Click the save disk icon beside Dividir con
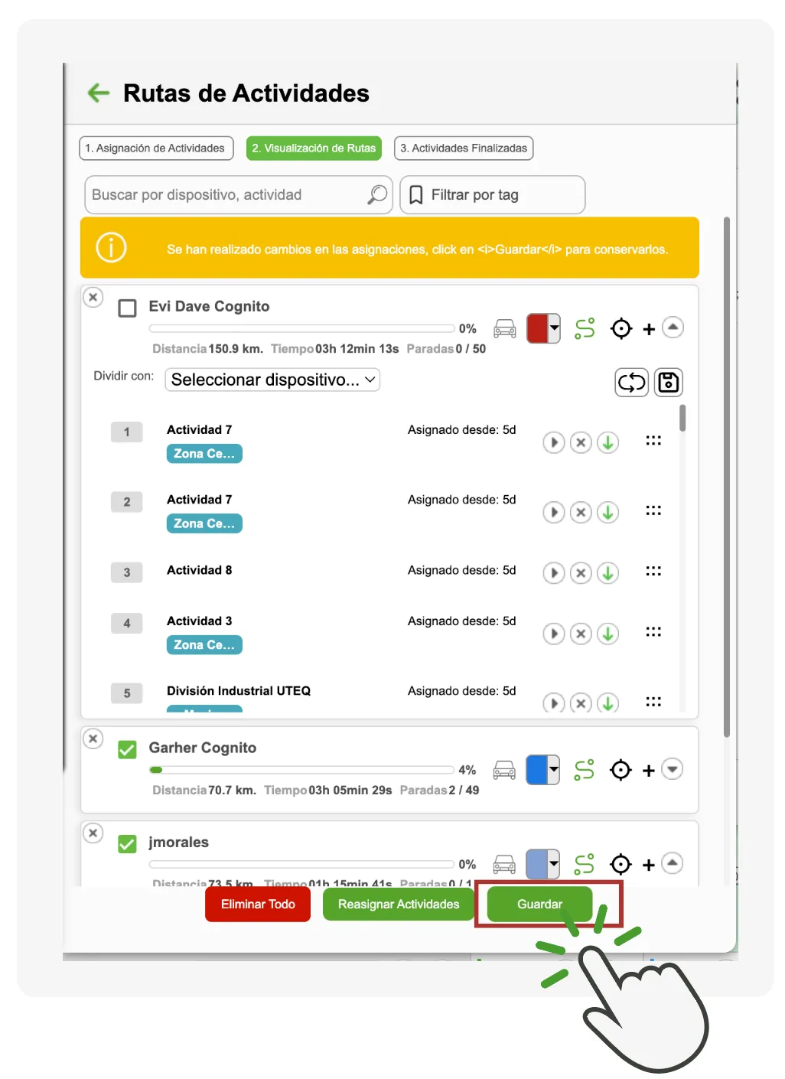Screen dimensions: 785x1079 coord(669,382)
